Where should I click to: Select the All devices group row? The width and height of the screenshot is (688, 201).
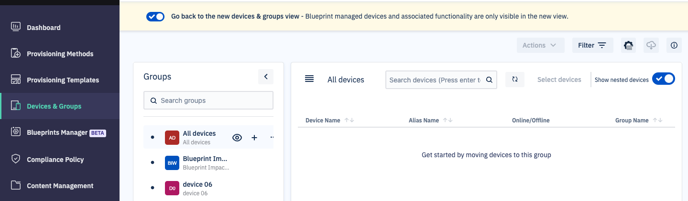pyautogui.click(x=208, y=137)
